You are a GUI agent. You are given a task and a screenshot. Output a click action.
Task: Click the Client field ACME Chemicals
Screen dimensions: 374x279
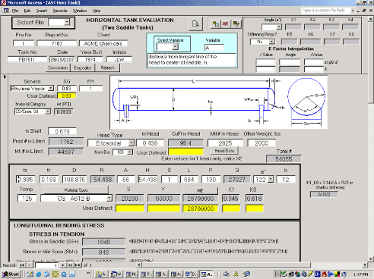[103, 43]
